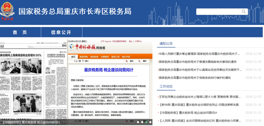Switch to the 通知公告 section tab
This screenshot has height=126, width=264.
pyautogui.click(x=166, y=43)
